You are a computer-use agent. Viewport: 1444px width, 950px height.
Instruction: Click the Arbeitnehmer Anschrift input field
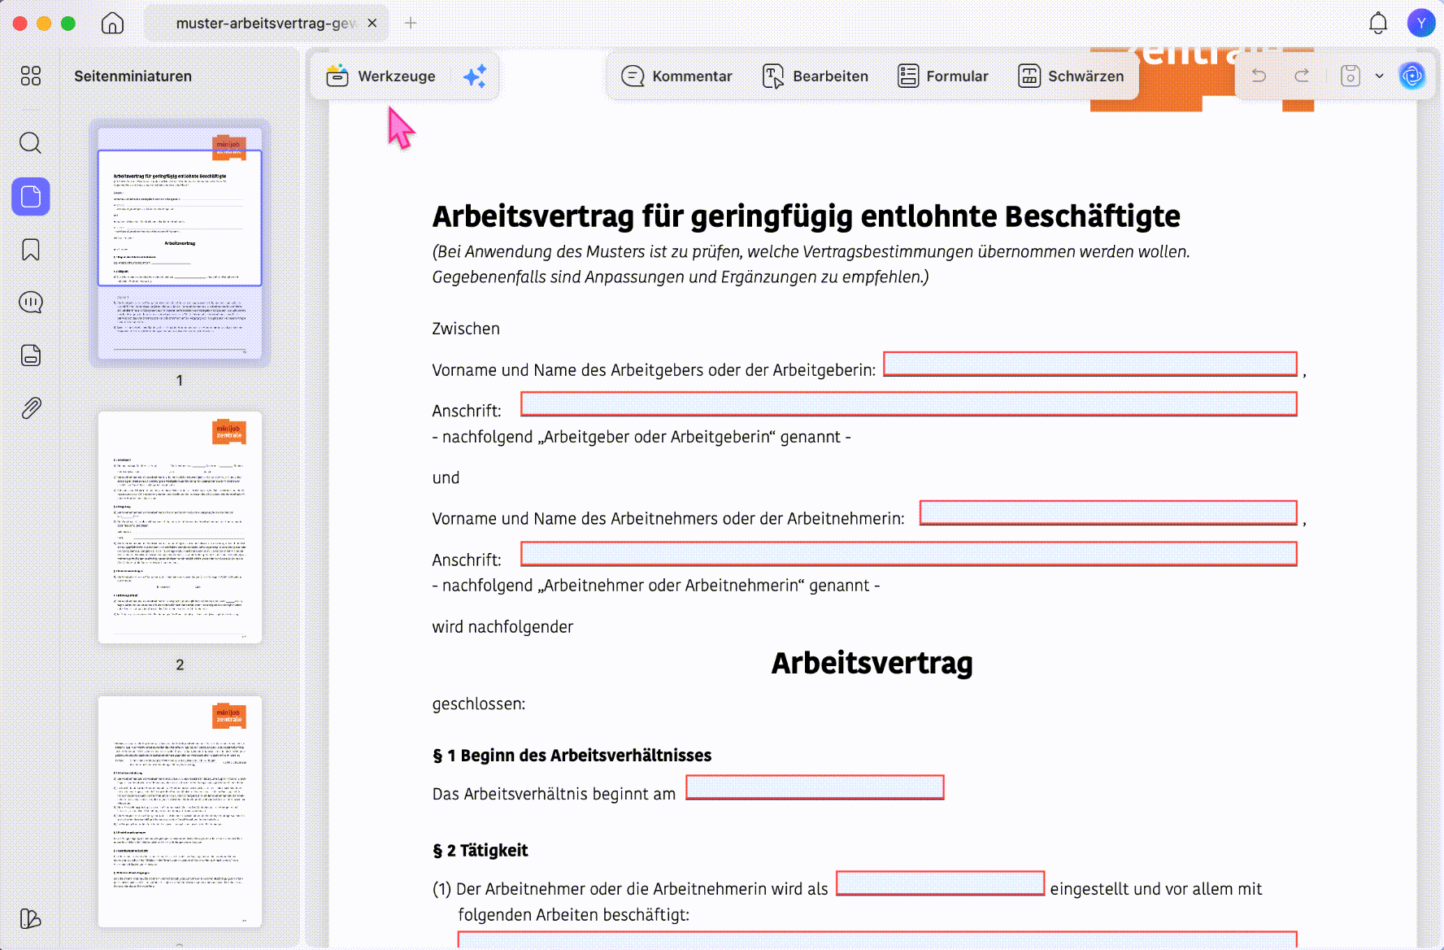tap(909, 554)
